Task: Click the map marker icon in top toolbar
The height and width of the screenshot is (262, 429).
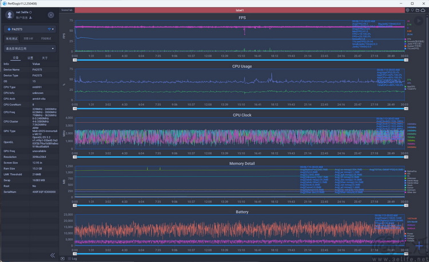Action: pyautogui.click(x=407, y=10)
